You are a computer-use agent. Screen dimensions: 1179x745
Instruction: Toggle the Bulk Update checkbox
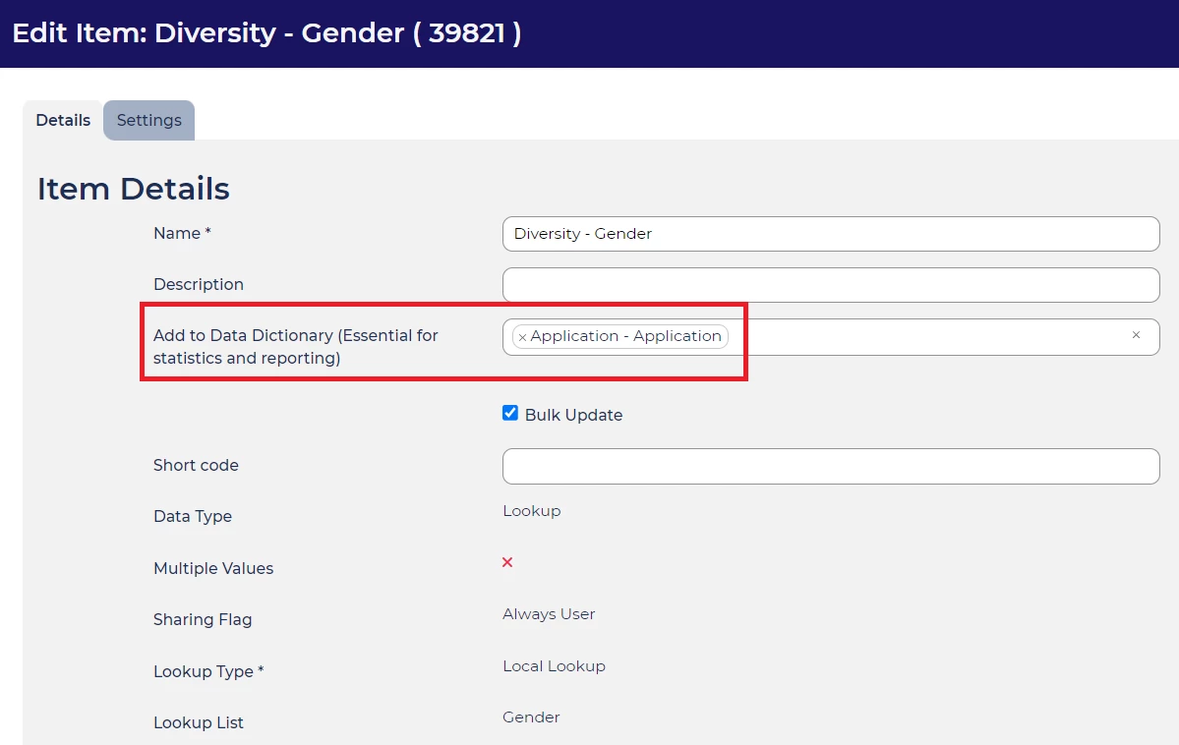[510, 414]
